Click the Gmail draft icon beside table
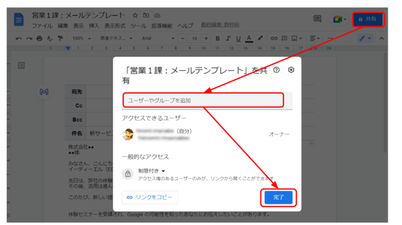This screenshot has width=402, height=225. click(x=44, y=92)
